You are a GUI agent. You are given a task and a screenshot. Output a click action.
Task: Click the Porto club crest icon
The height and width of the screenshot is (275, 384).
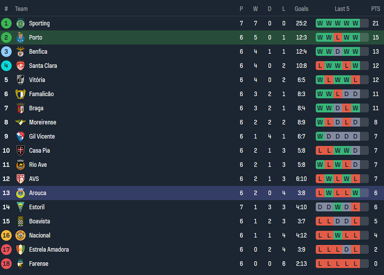coord(20,37)
